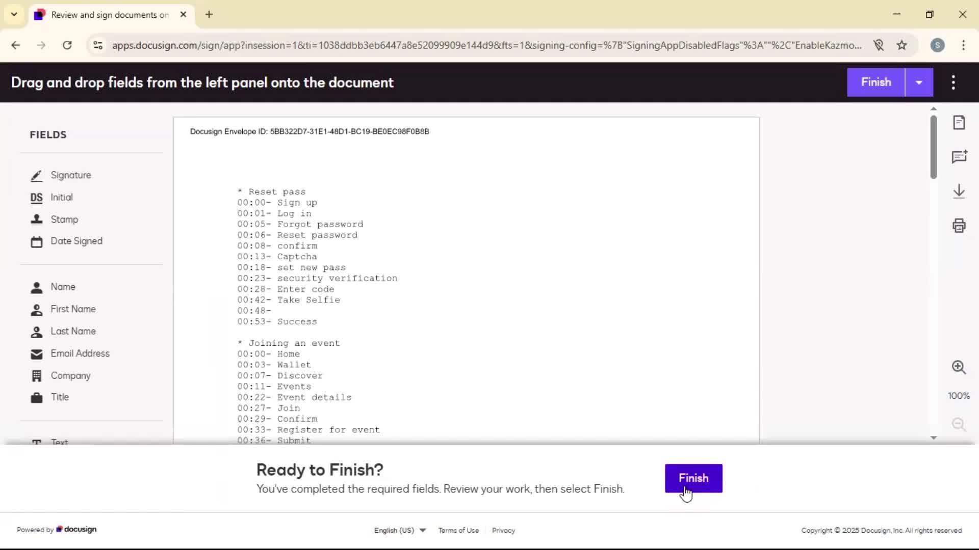Reload the browser page
This screenshot has width=979, height=550.
click(x=67, y=45)
